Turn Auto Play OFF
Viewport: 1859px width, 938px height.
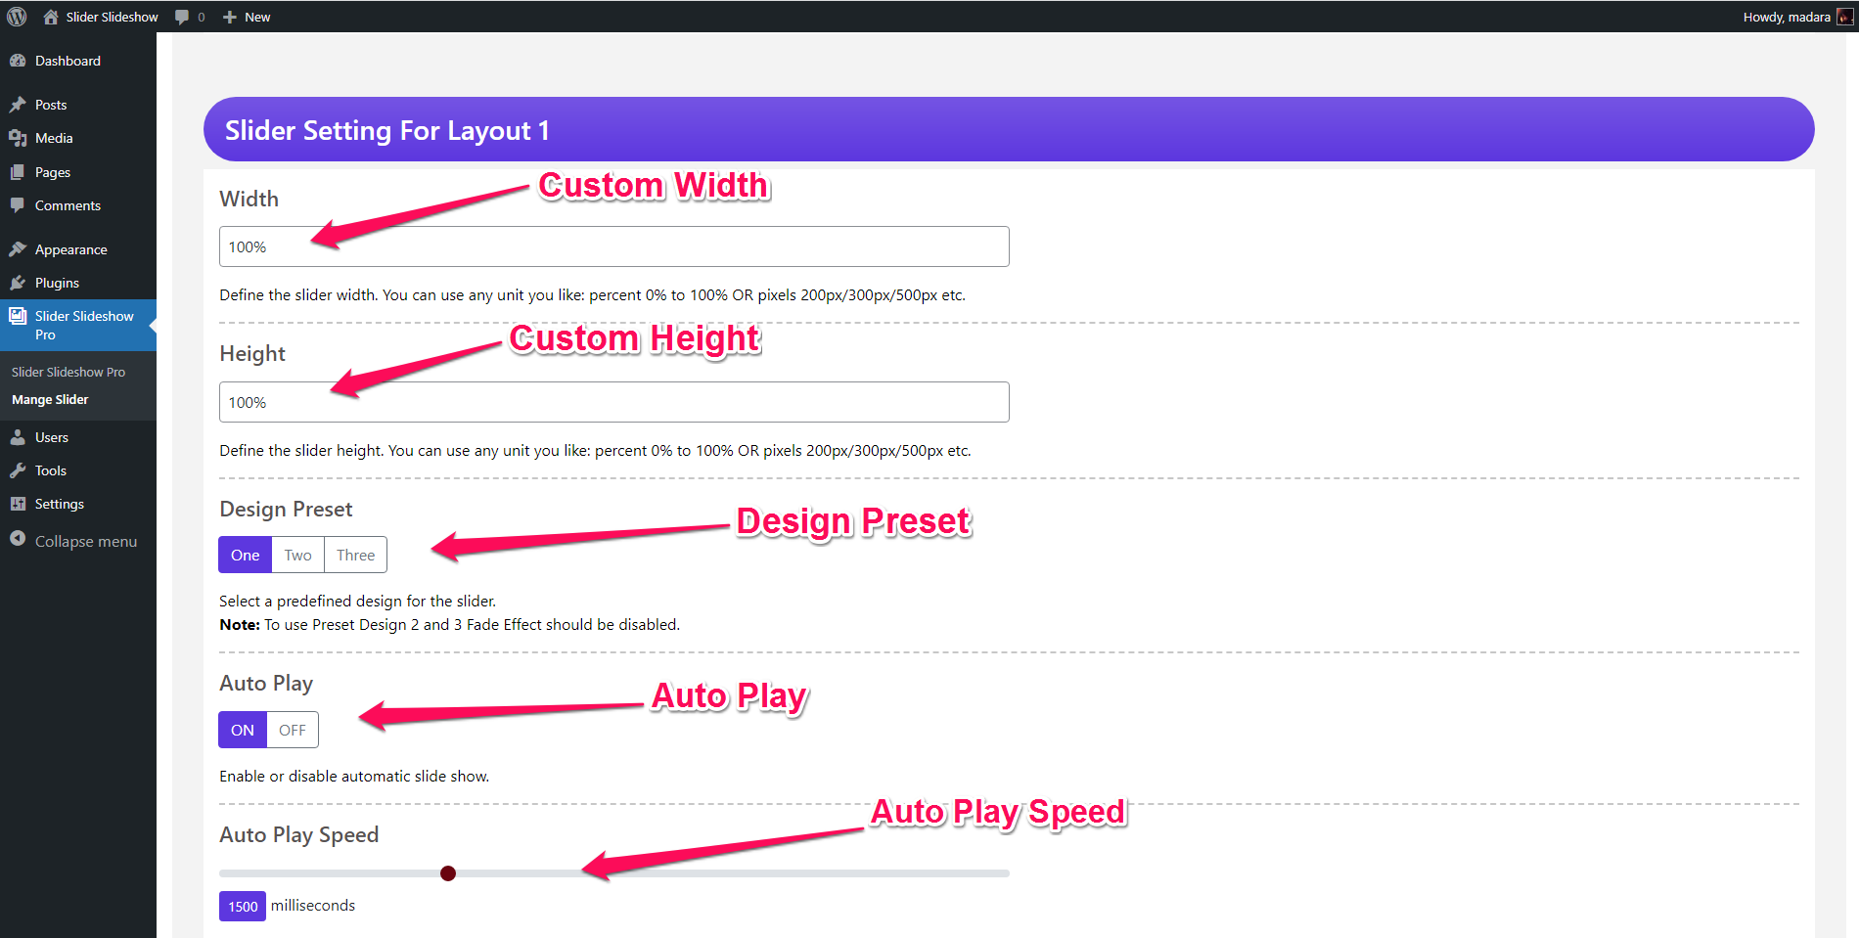tap(293, 730)
